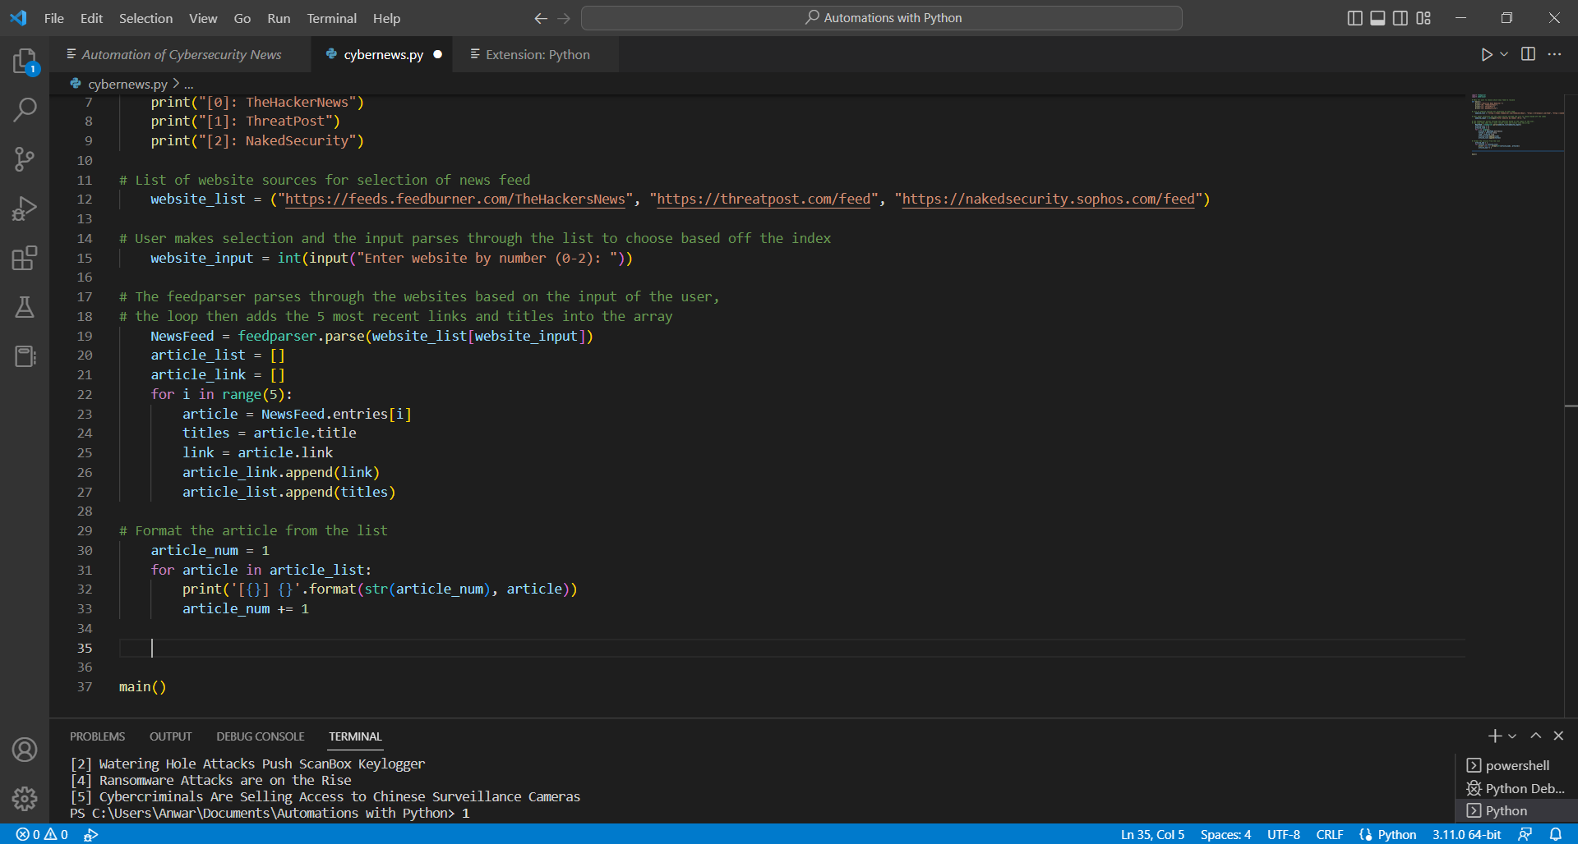The height and width of the screenshot is (844, 1578).
Task: Switch to Extension: Python tab
Action: [x=536, y=54]
